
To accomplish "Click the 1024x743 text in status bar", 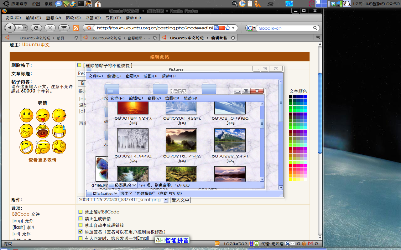I will pyautogui.click(x=235, y=243).
